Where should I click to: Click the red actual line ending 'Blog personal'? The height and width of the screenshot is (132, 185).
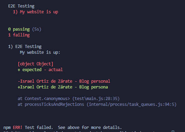pos(64,81)
